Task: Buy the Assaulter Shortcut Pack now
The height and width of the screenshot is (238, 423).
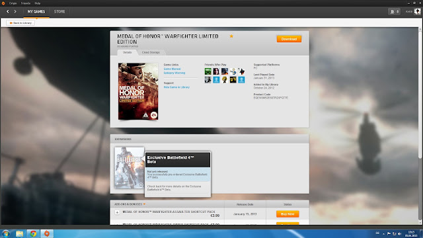Action: pos(288,214)
